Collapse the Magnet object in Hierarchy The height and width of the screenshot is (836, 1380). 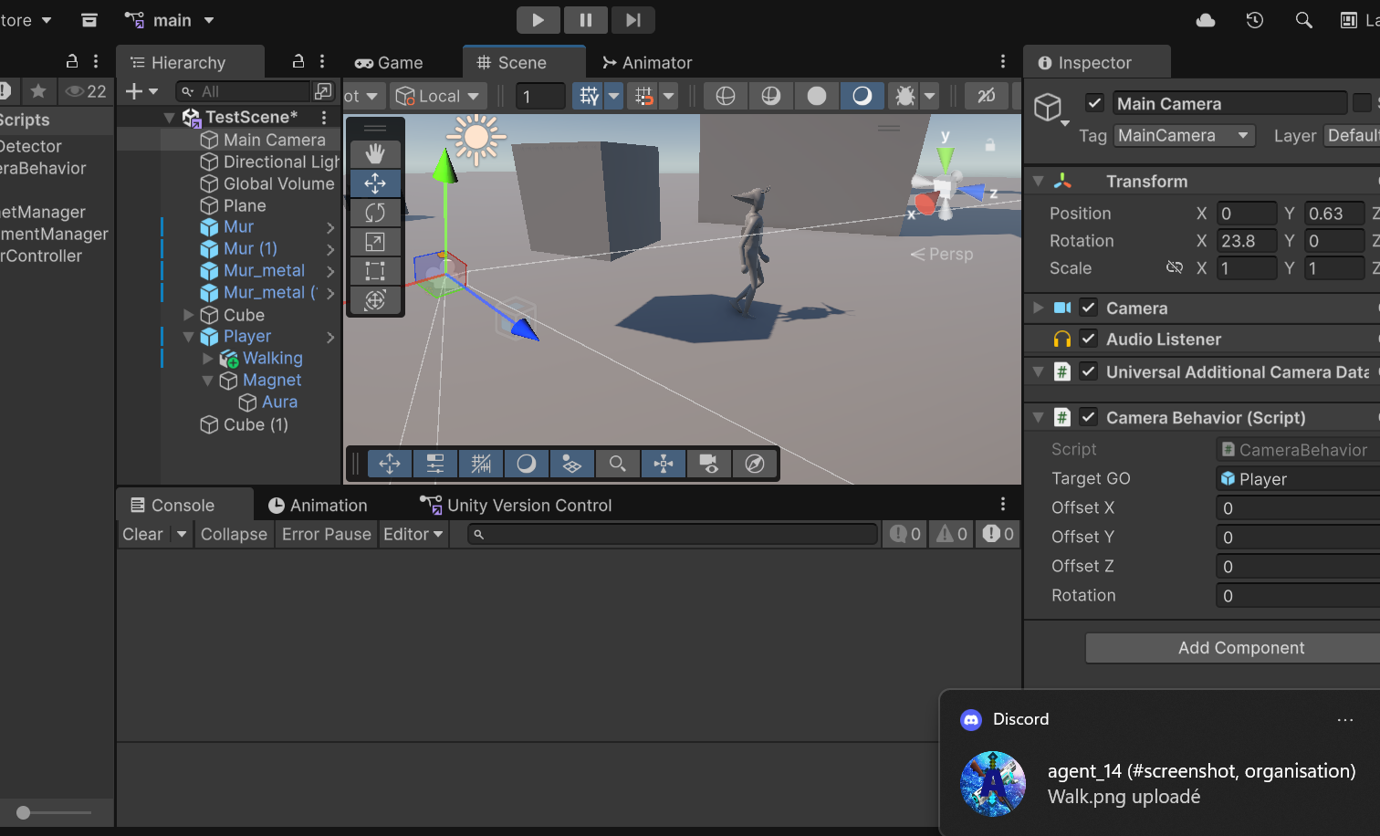click(x=208, y=380)
